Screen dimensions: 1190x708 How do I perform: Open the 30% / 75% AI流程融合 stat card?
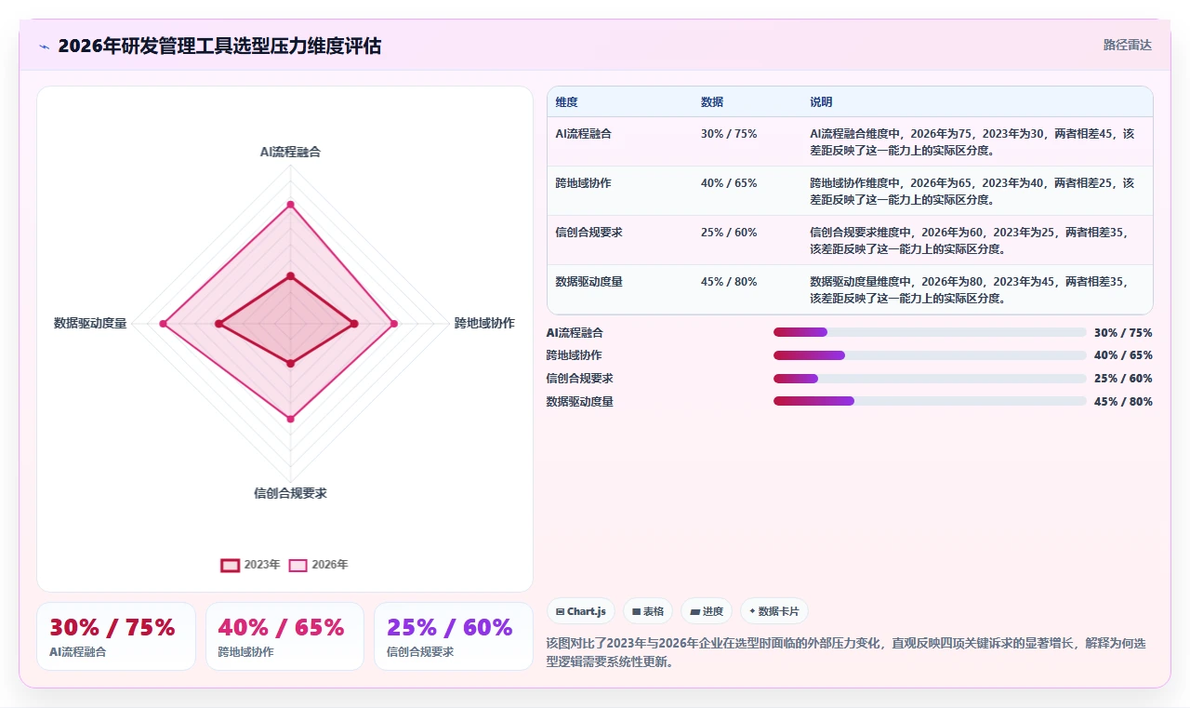[x=116, y=636]
